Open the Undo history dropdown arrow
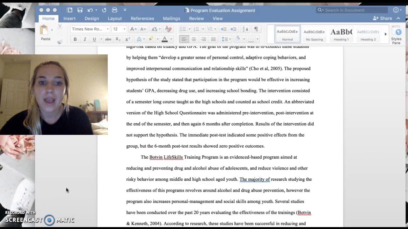This screenshot has height=229, width=408. tap(96, 10)
